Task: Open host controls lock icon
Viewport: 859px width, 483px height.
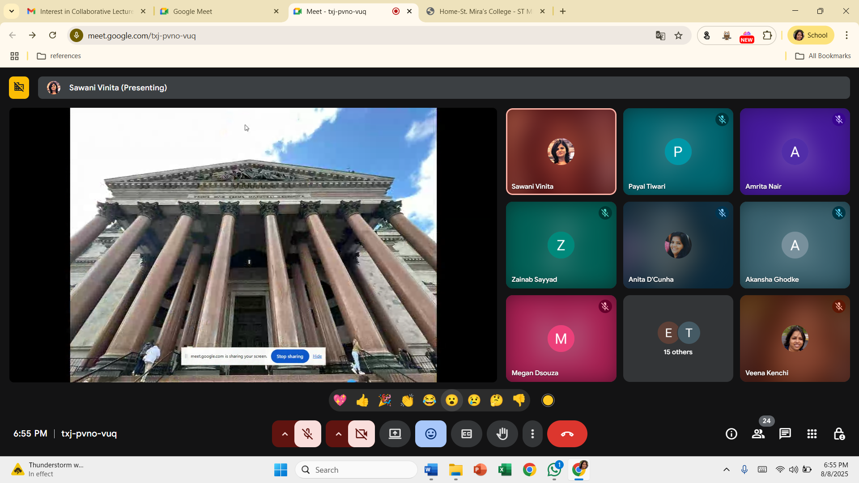Action: 839,434
